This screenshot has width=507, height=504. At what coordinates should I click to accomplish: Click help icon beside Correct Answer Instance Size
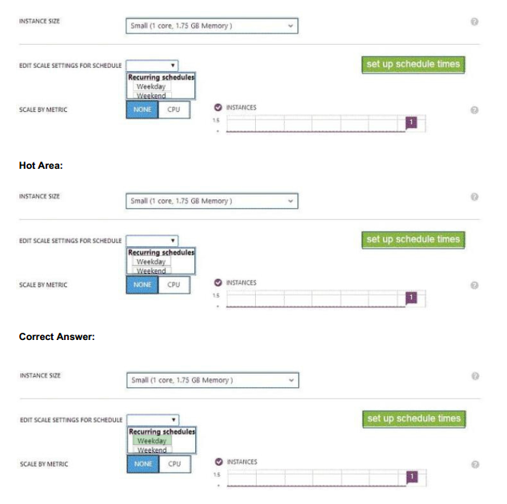click(475, 376)
